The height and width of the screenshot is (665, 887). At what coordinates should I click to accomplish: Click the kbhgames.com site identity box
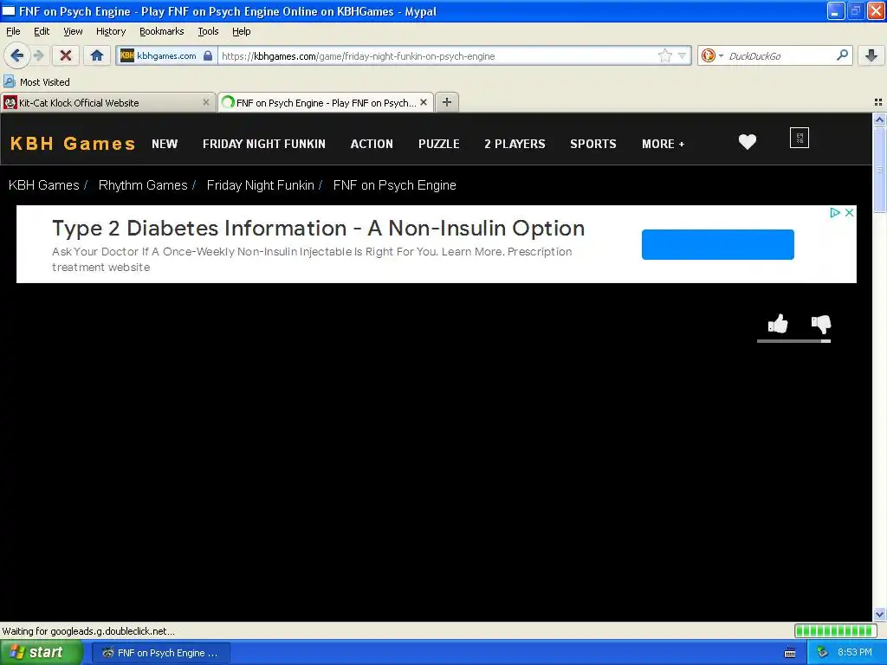point(166,55)
